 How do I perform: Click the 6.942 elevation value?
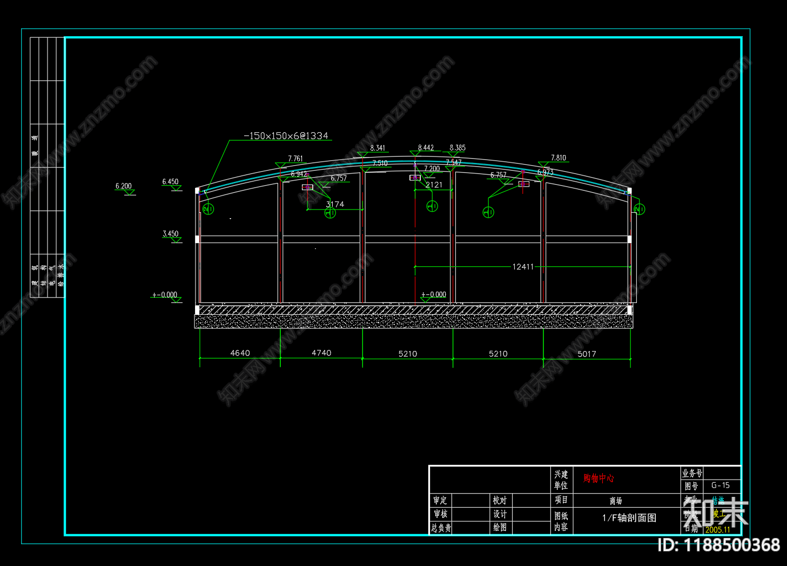(299, 174)
